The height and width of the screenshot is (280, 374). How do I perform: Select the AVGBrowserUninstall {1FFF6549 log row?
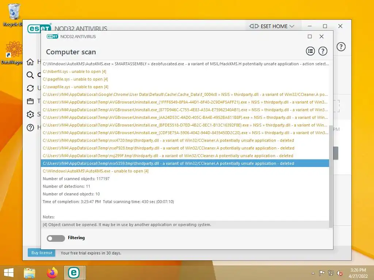point(185,102)
